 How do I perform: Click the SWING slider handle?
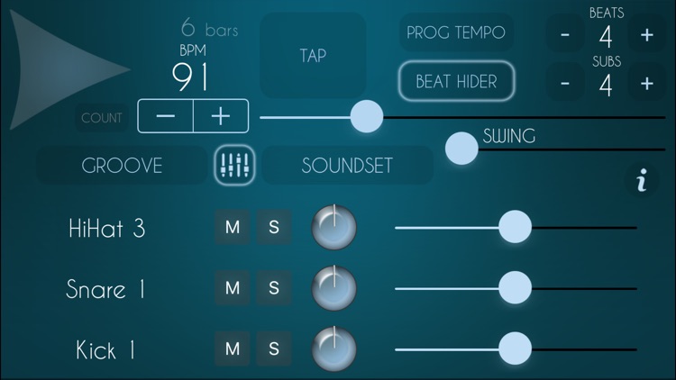coord(461,149)
